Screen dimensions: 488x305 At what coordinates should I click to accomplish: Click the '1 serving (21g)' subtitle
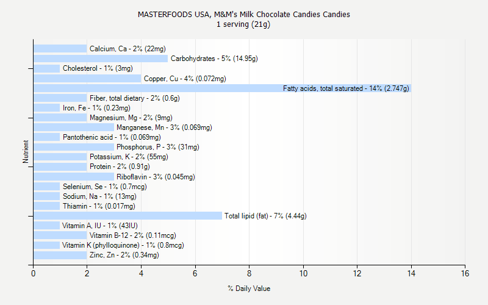click(x=243, y=24)
